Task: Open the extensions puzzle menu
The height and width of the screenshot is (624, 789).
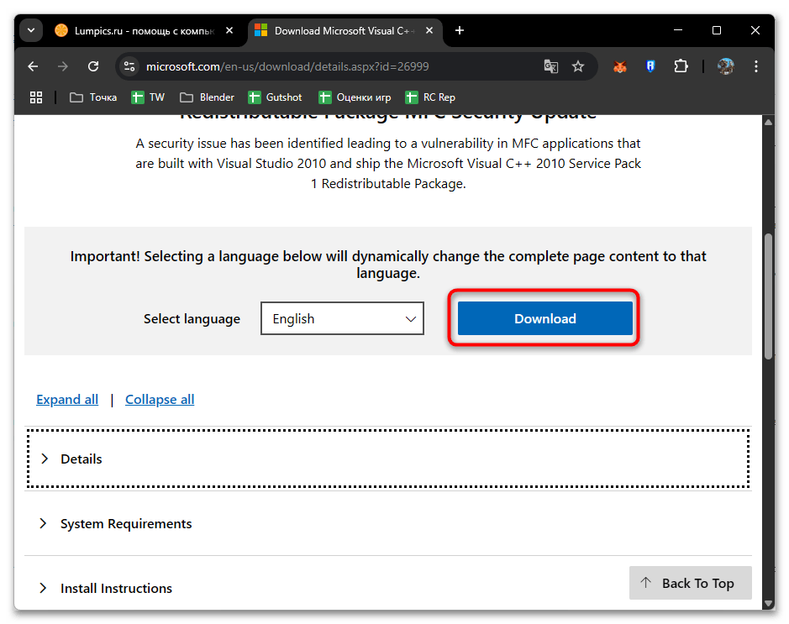Action: tap(681, 66)
